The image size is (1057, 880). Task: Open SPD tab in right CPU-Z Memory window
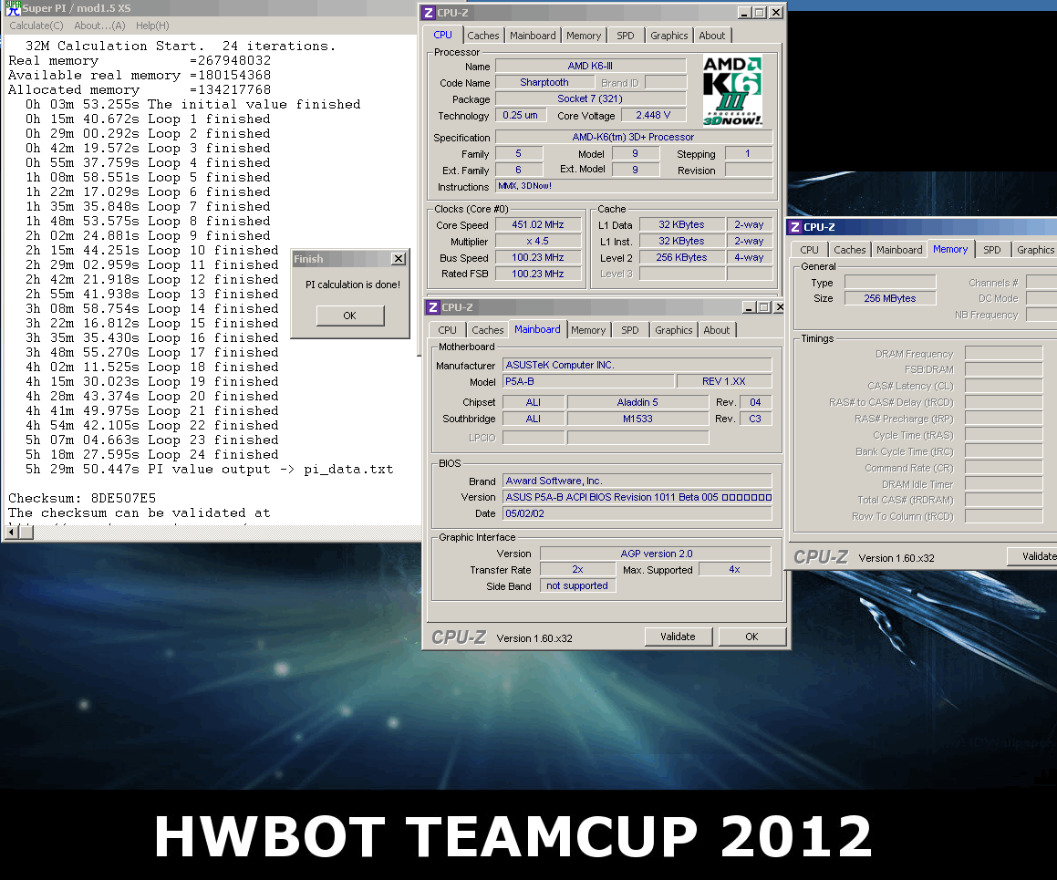point(992,250)
